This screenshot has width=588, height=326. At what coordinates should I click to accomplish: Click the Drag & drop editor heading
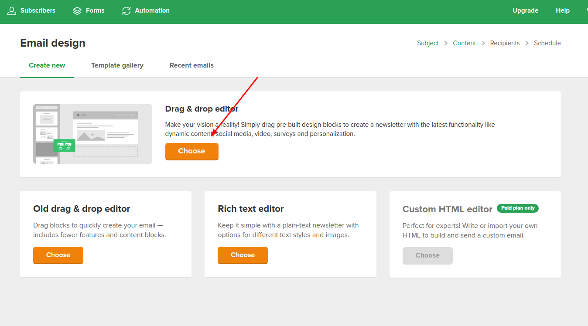pyautogui.click(x=202, y=109)
